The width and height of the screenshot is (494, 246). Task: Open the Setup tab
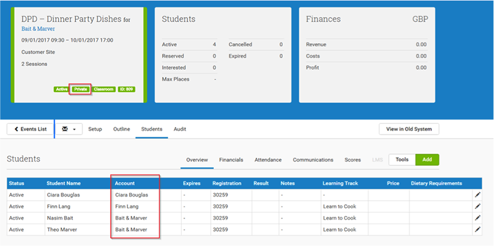coord(95,129)
